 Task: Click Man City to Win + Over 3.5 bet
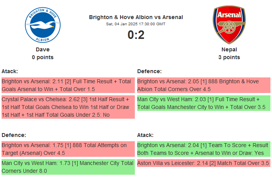point(204,103)
